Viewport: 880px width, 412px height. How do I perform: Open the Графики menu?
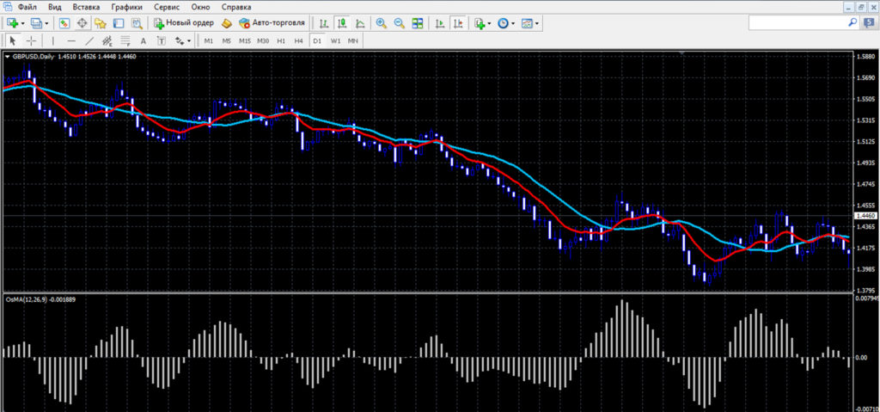(126, 7)
